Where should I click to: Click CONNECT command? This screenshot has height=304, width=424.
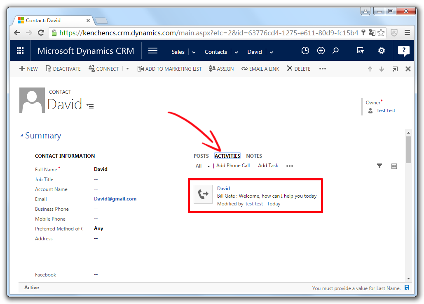pyautogui.click(x=103, y=69)
